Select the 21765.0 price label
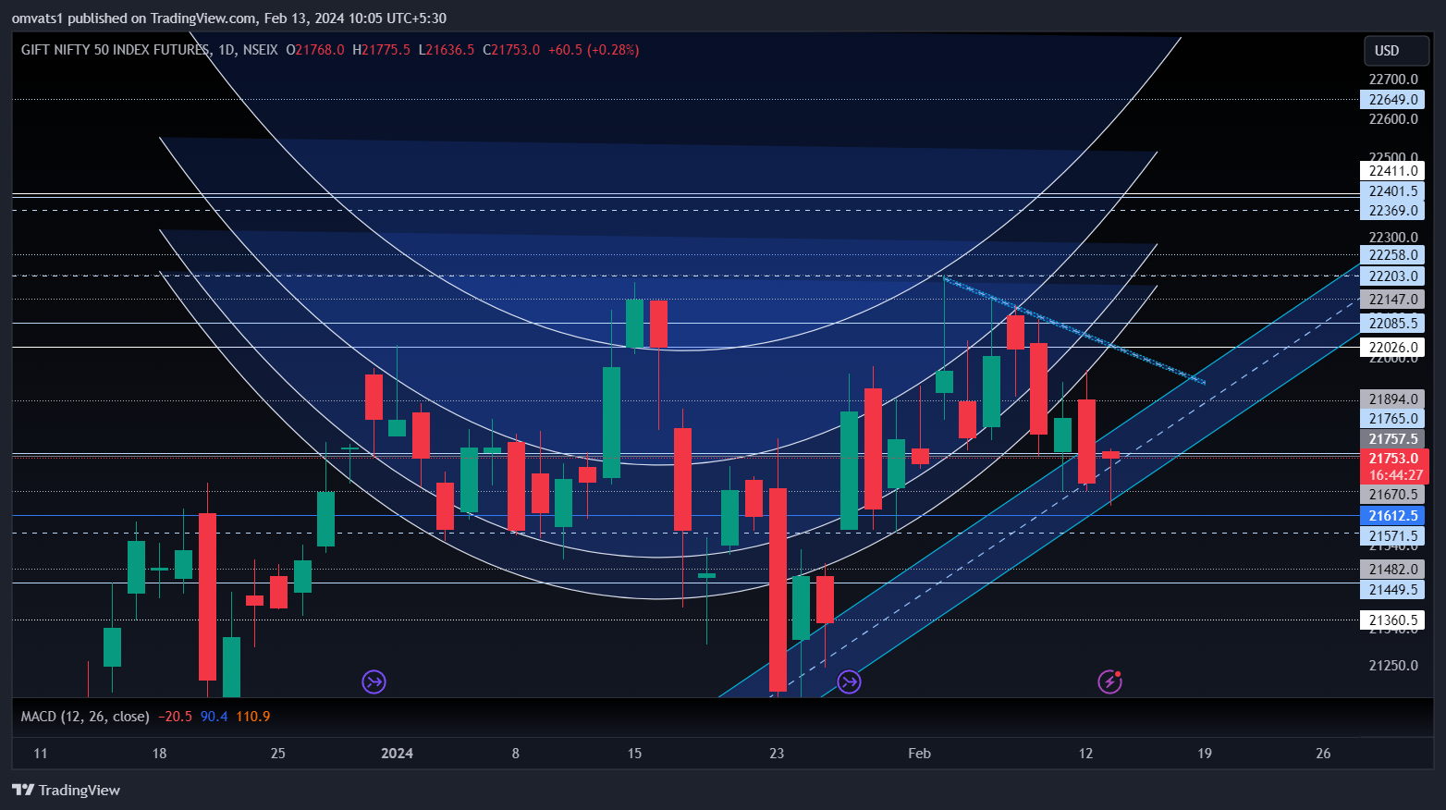Screen dimensions: 1446x810 pyautogui.click(x=1392, y=419)
